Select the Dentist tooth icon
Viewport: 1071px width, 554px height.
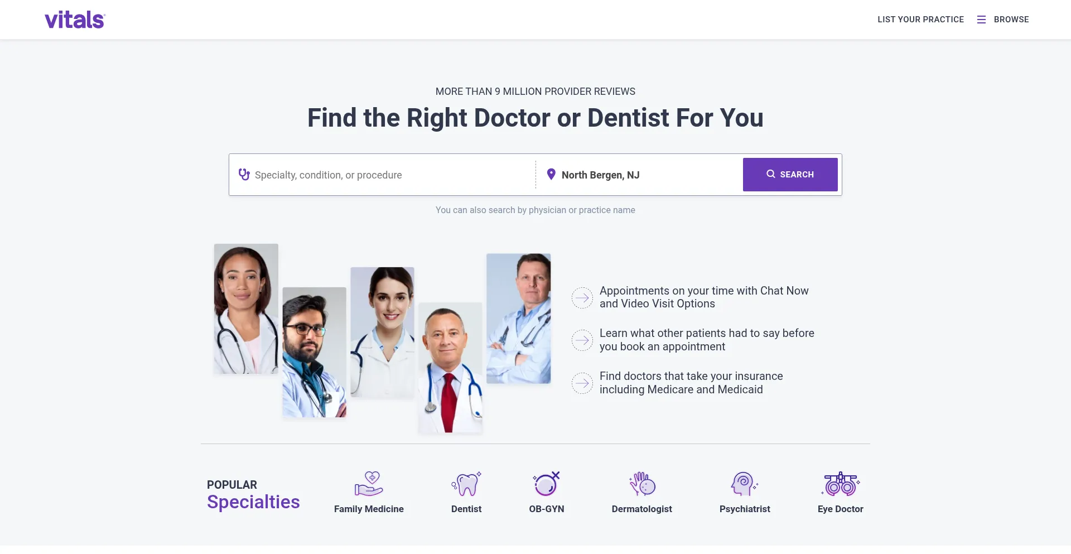(x=466, y=484)
